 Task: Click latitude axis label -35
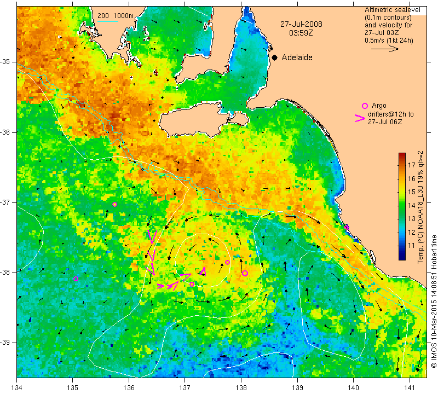[x=6, y=62]
